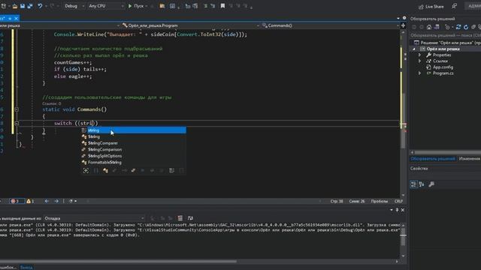
Task: Split the editor with the plus icon
Action: pyautogui.click(x=403, y=25)
